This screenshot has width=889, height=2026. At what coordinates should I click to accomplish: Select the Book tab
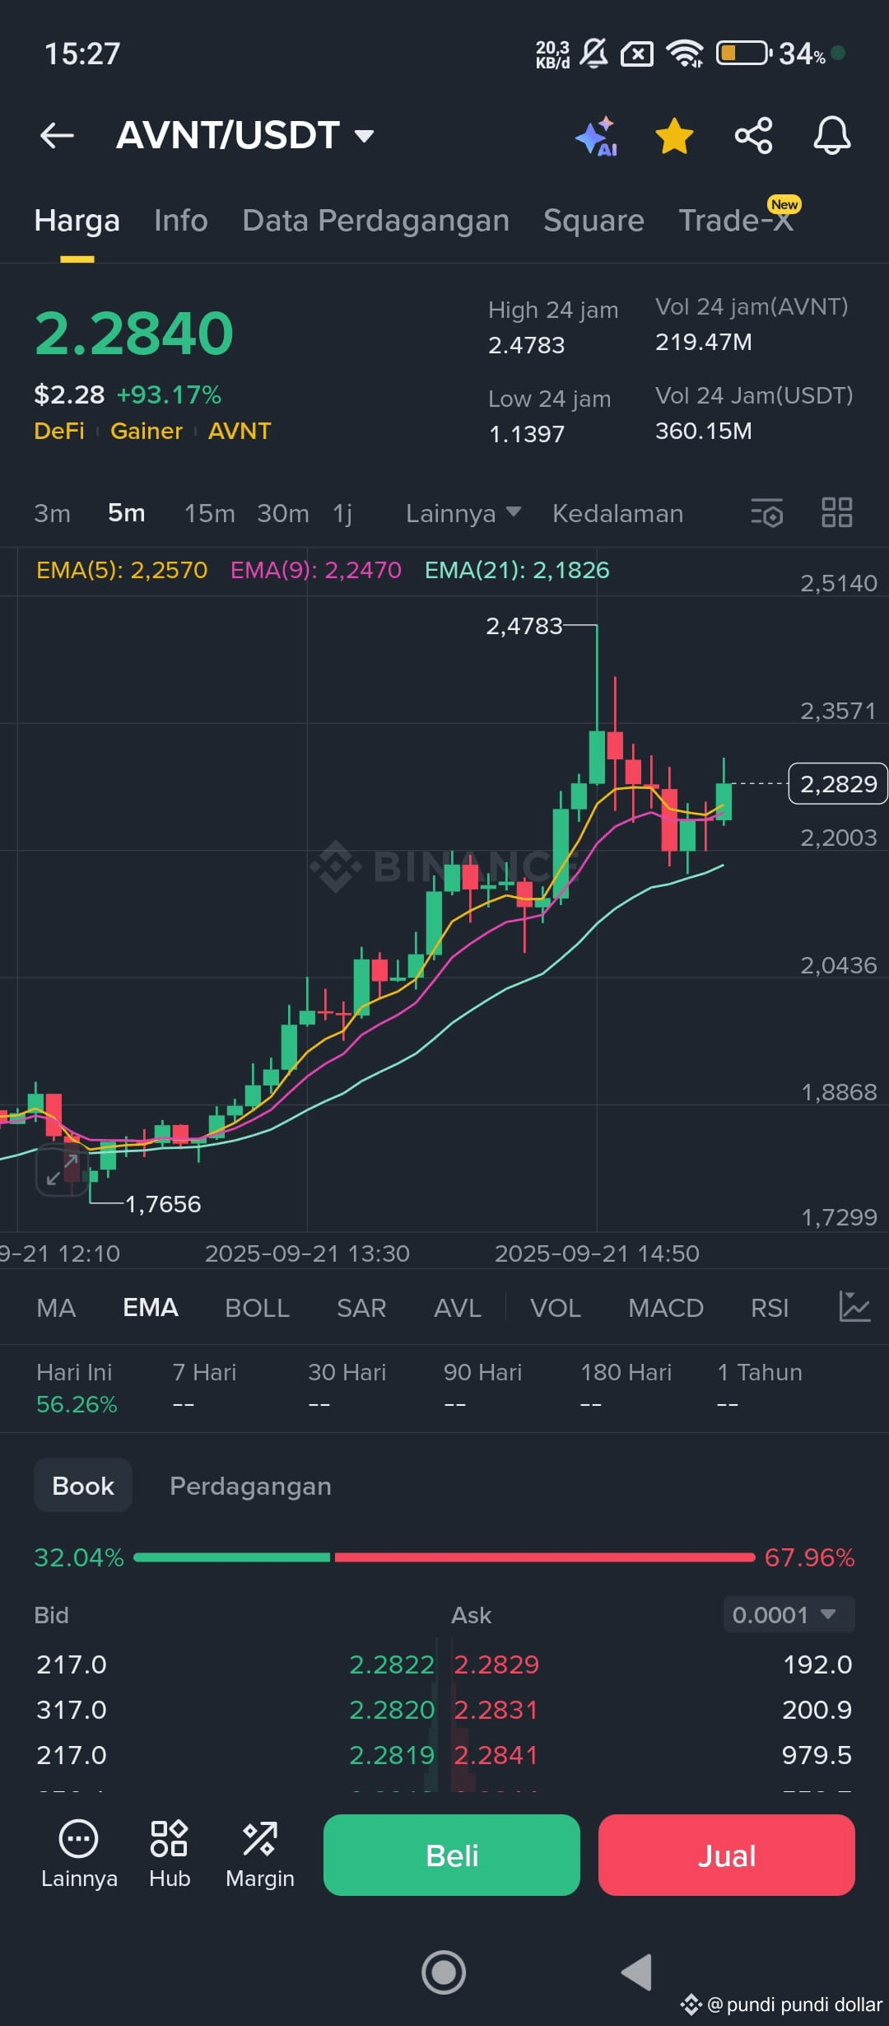(83, 1486)
